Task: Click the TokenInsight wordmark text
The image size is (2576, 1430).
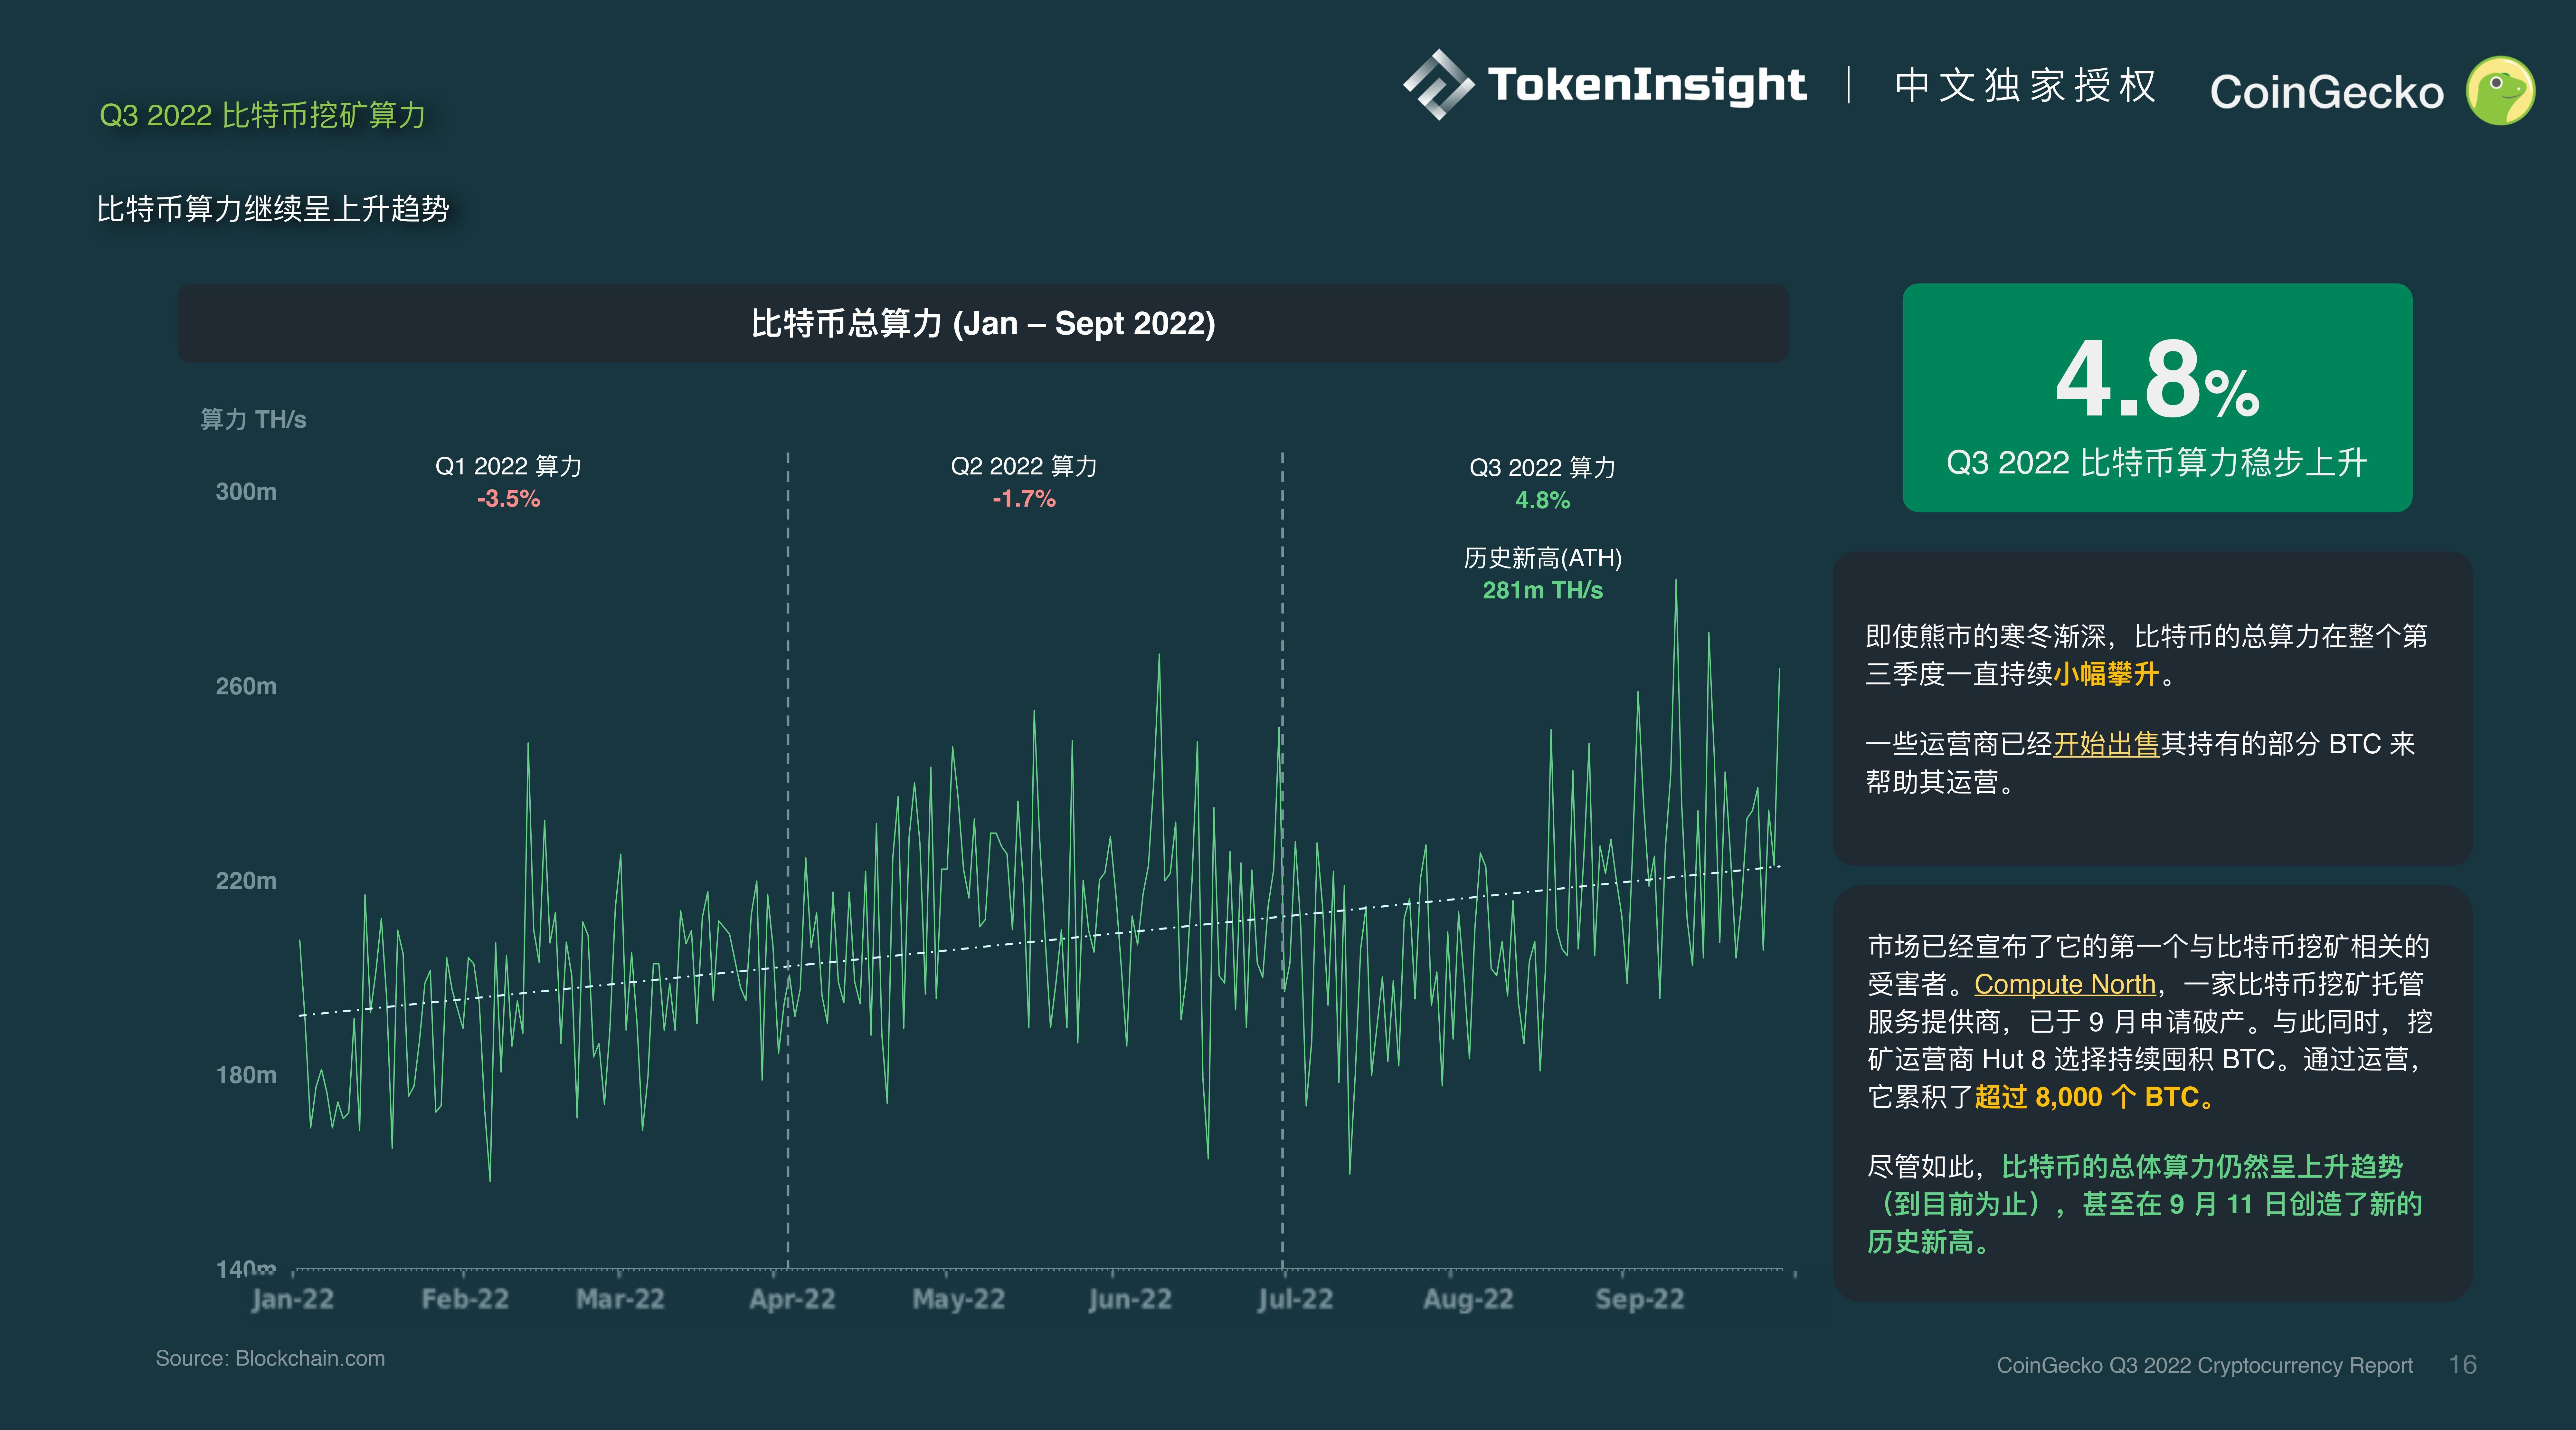Action: [1646, 85]
